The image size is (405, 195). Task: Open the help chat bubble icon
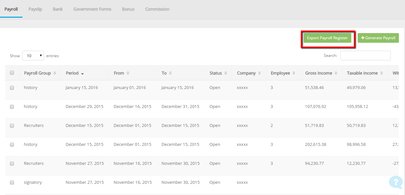click(x=396, y=182)
